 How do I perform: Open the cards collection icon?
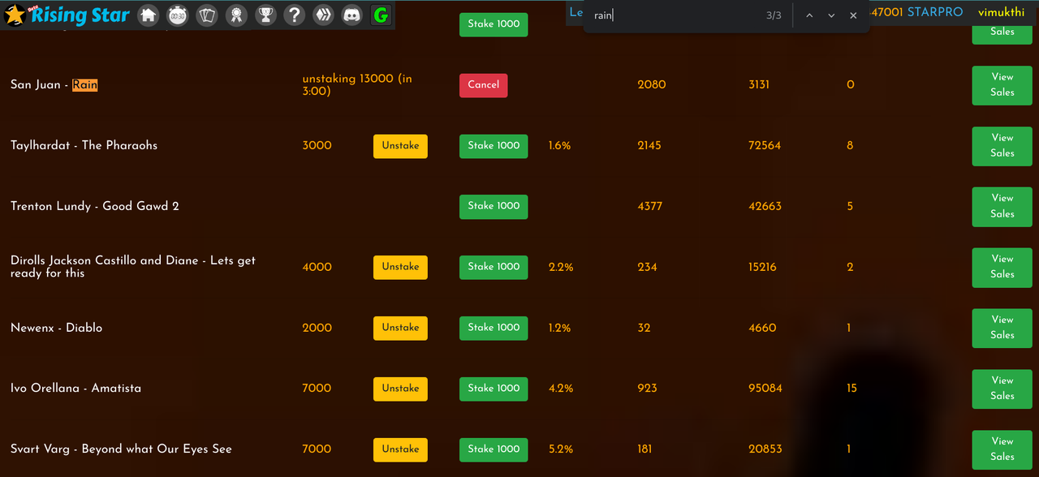tap(207, 15)
